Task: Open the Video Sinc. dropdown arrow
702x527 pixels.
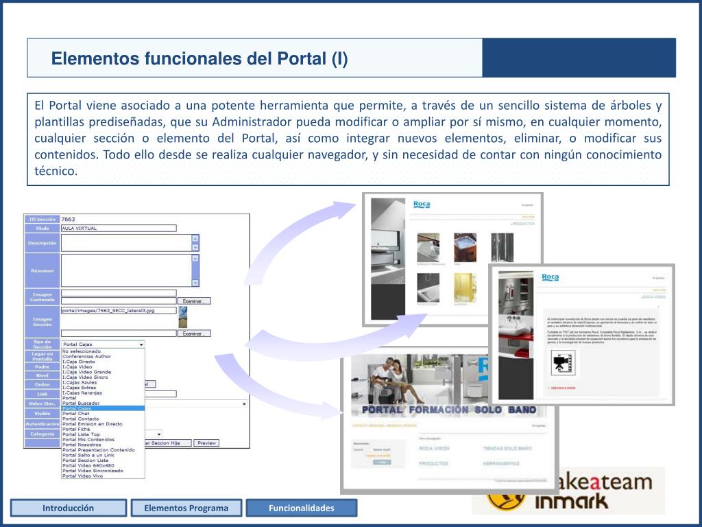Action: [x=244, y=403]
